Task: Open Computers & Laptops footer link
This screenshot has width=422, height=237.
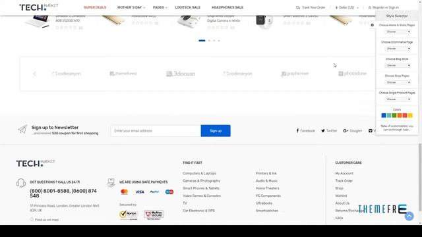Action: (199, 173)
